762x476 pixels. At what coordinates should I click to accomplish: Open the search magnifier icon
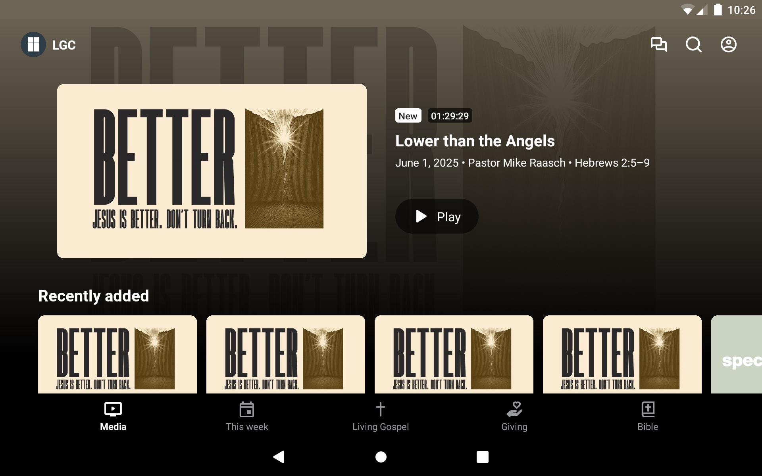[693, 44]
